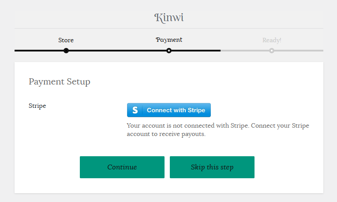Click the Stripe S logo icon
The height and width of the screenshot is (202, 337).
(x=135, y=110)
